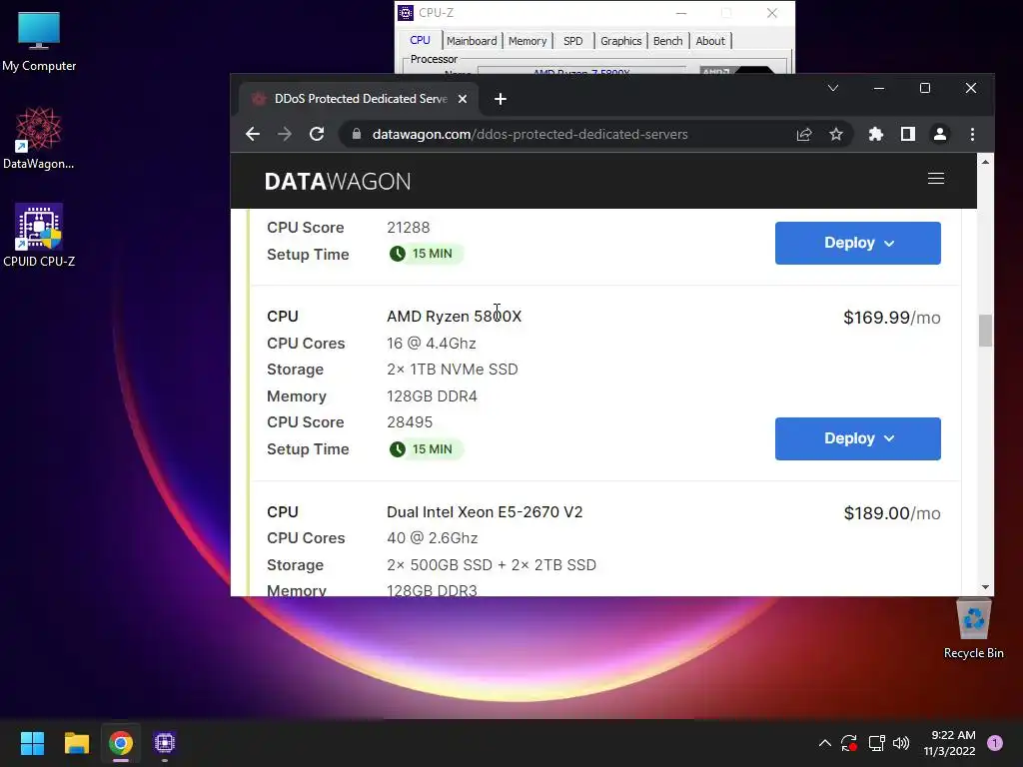Switch to Bench tab in CPU-Z
1023x767 pixels.
(x=667, y=41)
